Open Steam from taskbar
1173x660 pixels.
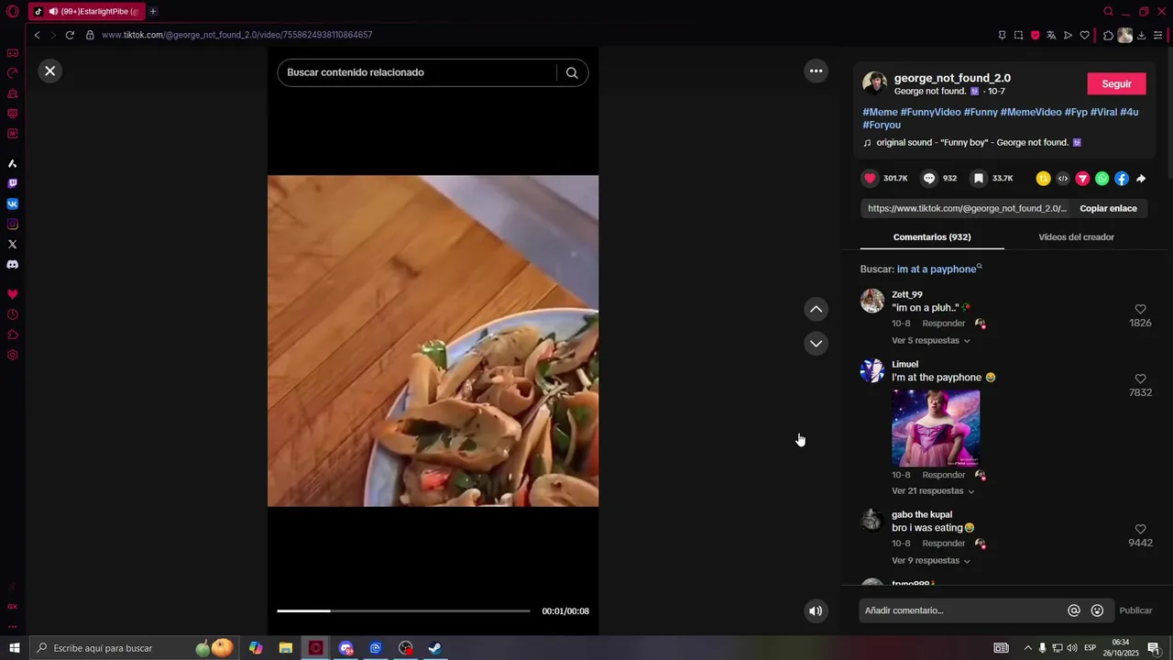(x=435, y=648)
